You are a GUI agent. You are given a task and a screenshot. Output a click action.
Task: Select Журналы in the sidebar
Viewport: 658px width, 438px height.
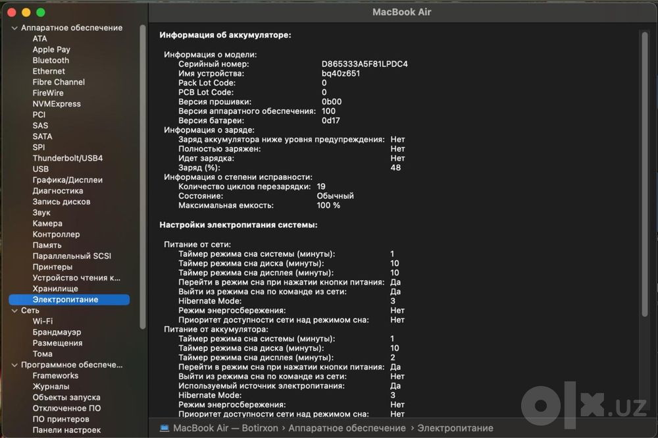point(51,387)
